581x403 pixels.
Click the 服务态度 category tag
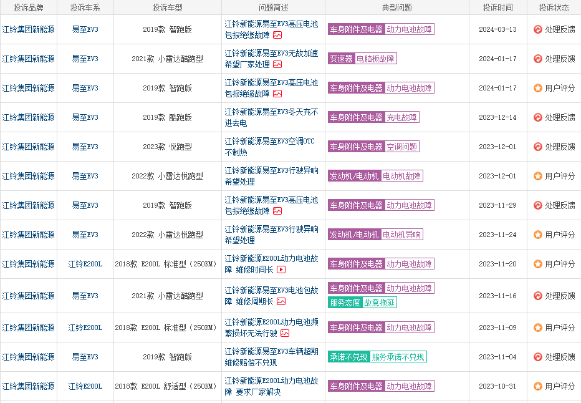tap(345, 303)
